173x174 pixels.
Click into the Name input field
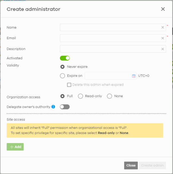click(110, 28)
